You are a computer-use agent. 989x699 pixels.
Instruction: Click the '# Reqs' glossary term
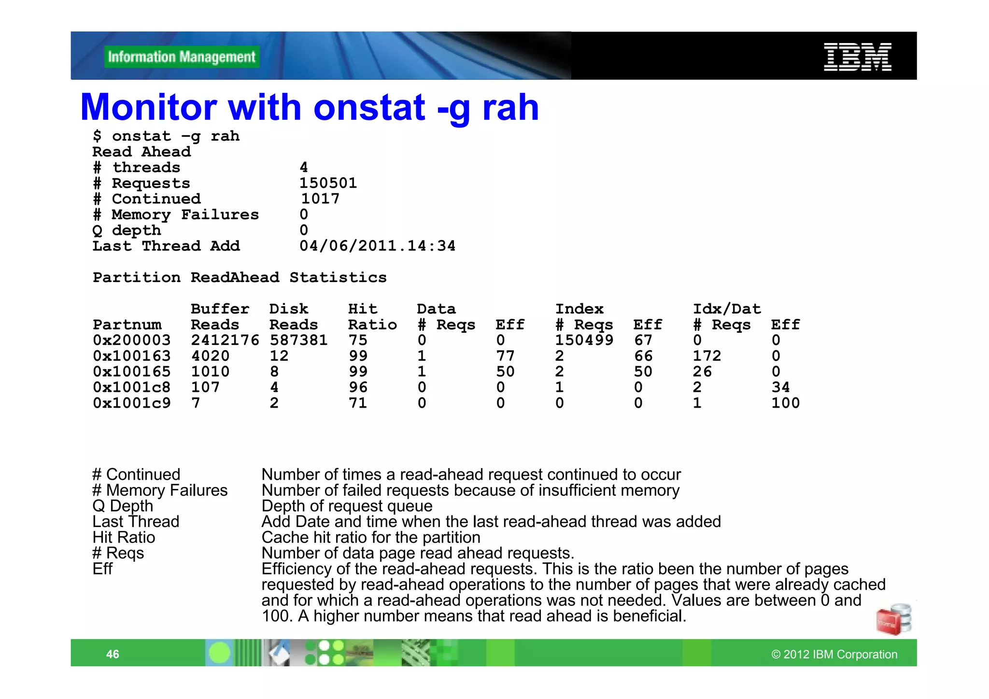[x=118, y=553]
